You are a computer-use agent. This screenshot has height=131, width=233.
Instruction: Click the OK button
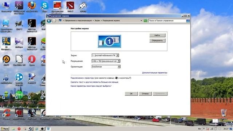131,94
